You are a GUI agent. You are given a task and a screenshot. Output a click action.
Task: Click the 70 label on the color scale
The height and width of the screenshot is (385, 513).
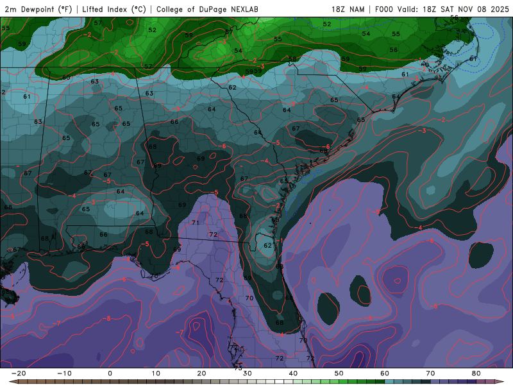(430, 373)
